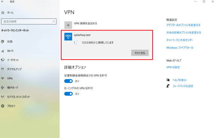
Task: Click the splashtop.test VPN icon
Action: (68, 37)
